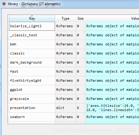Click the size cell for the _classic_test row
139x135 pixels.
pyautogui.click(x=81, y=35)
